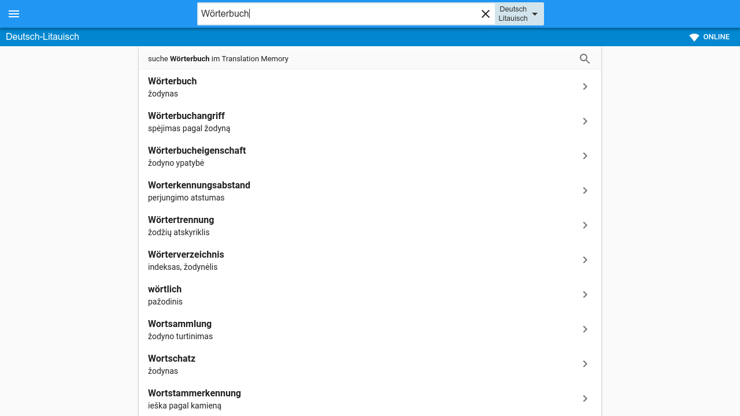Open the Deutsch Litauisch language dropdown
Viewport: 740px width, 416px height.
coord(519,14)
